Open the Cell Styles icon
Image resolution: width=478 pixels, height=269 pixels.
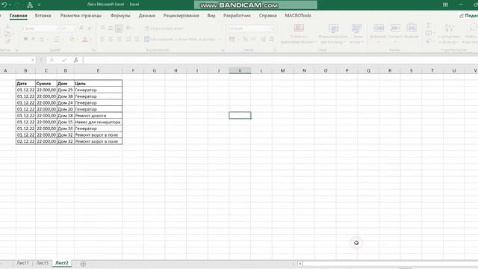tap(356, 28)
